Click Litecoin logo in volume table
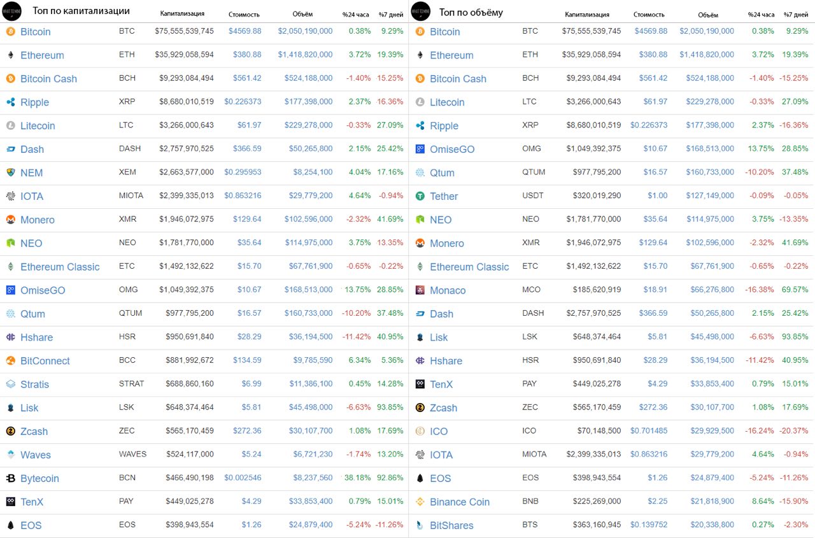Image resolution: width=815 pixels, height=538 pixels. click(x=420, y=102)
